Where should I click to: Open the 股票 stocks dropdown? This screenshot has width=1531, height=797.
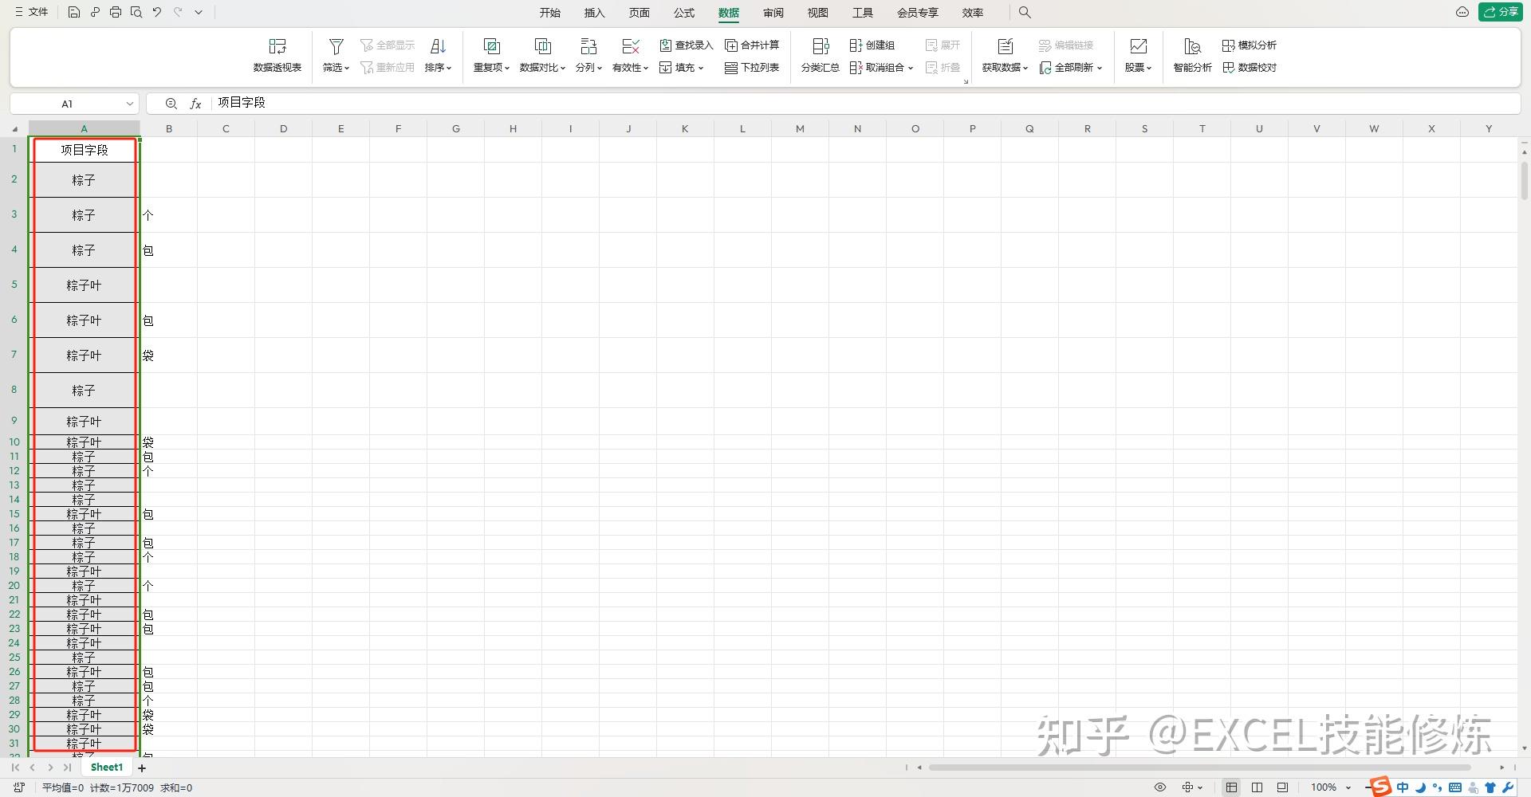(x=1138, y=55)
